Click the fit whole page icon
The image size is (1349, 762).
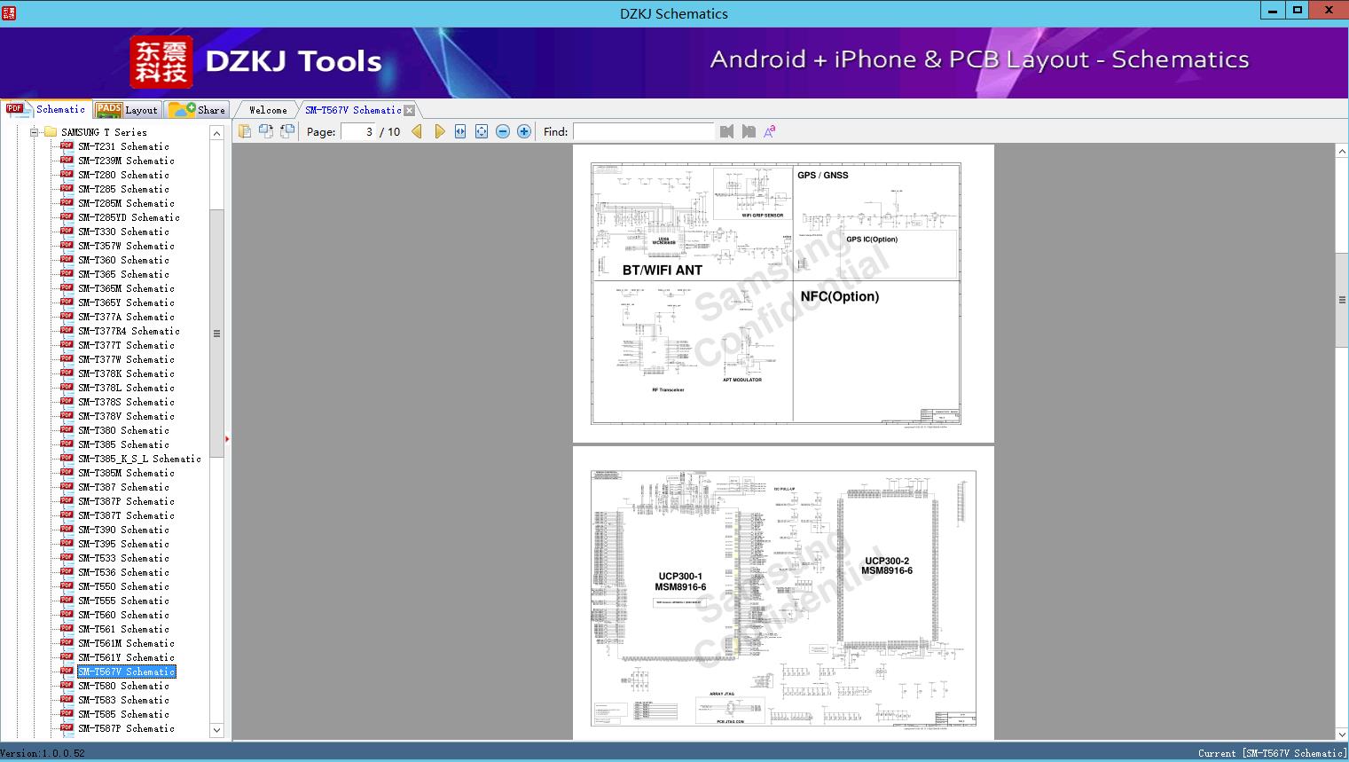482,131
